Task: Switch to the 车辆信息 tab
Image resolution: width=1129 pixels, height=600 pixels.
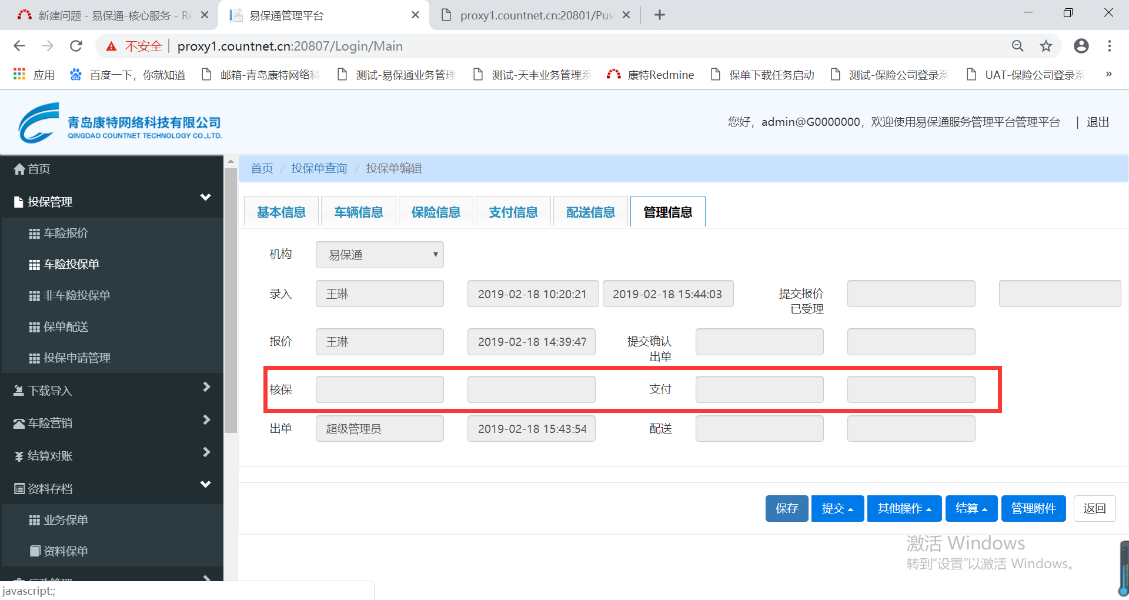Action: pyautogui.click(x=358, y=212)
